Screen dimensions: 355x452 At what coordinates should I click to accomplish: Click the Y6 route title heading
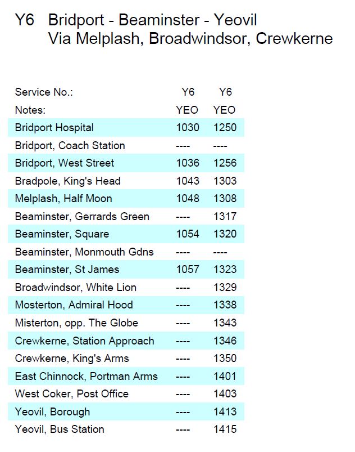pyautogui.click(x=152, y=20)
